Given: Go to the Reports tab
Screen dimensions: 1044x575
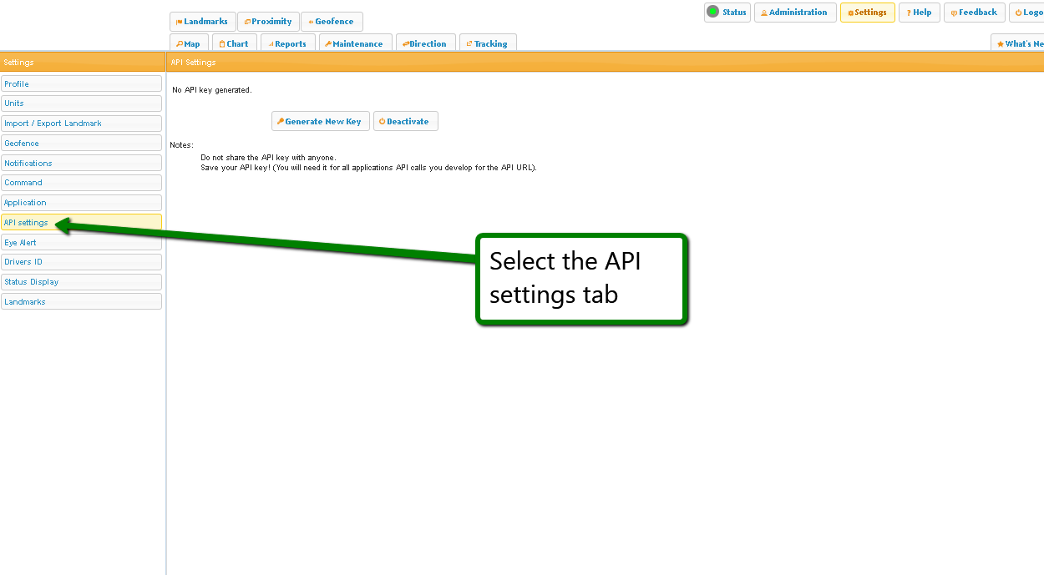Looking at the screenshot, I should click(x=287, y=43).
